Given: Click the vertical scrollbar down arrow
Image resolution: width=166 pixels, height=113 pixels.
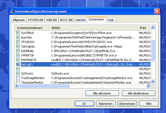Looking at the screenshot, I should pos(153,81).
